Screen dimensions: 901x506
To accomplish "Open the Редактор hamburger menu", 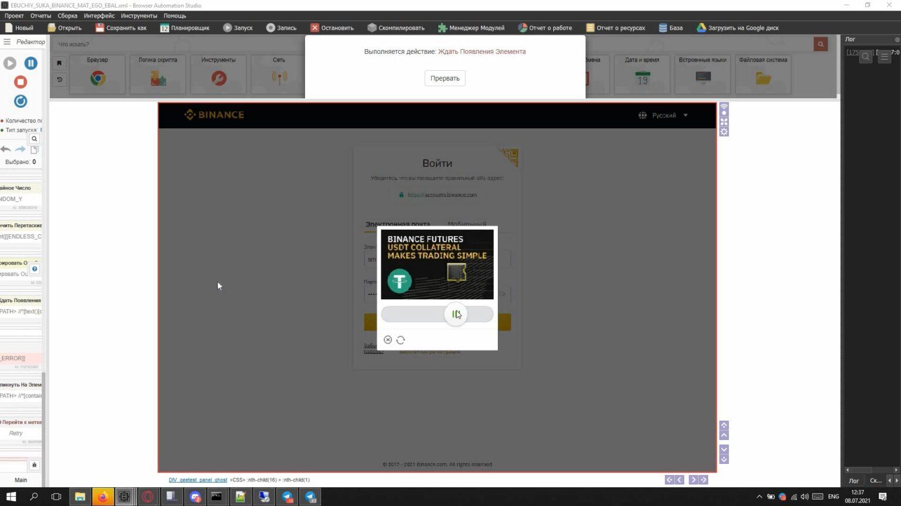I will [7, 42].
